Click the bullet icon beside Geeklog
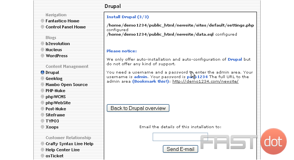This screenshot has width=294, height=160. pos(42,78)
